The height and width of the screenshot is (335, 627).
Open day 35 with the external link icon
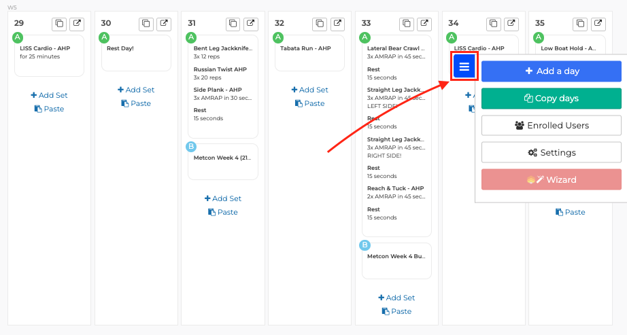point(598,24)
